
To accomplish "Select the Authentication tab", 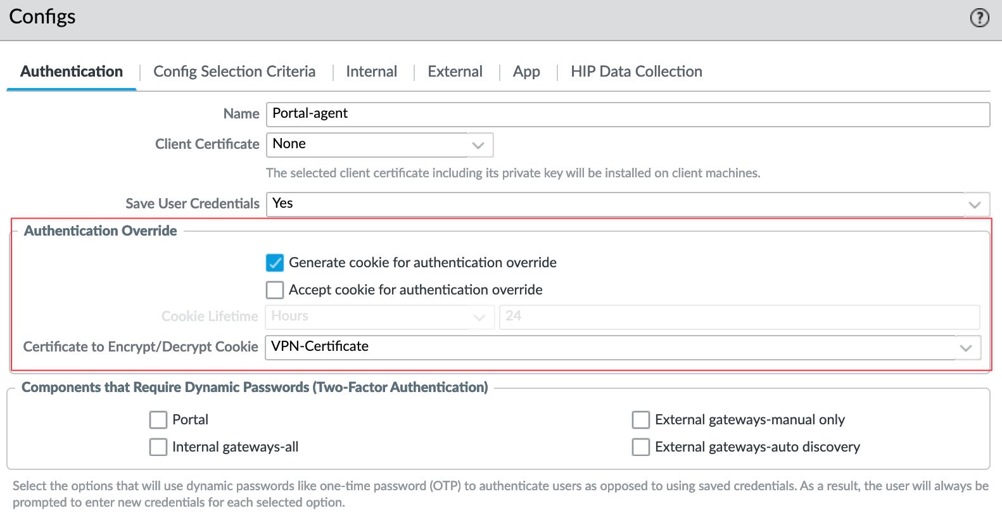I will coord(72,72).
